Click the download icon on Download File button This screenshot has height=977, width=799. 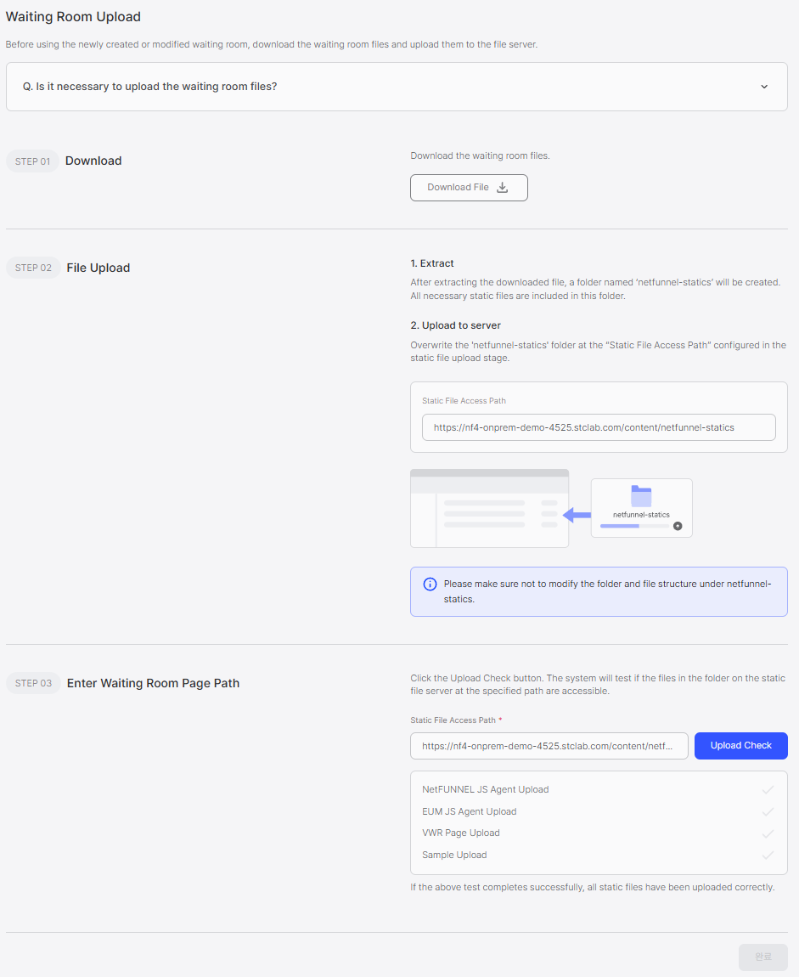(x=502, y=187)
